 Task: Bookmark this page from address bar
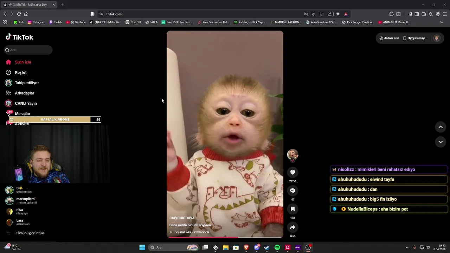[92, 14]
